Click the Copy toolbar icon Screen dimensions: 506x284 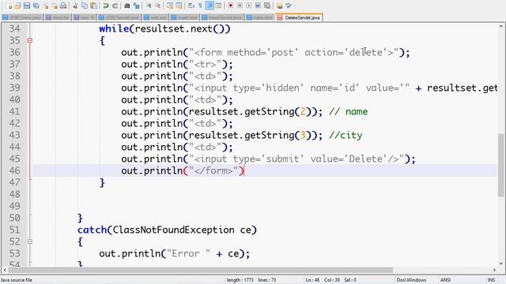[85, 6]
